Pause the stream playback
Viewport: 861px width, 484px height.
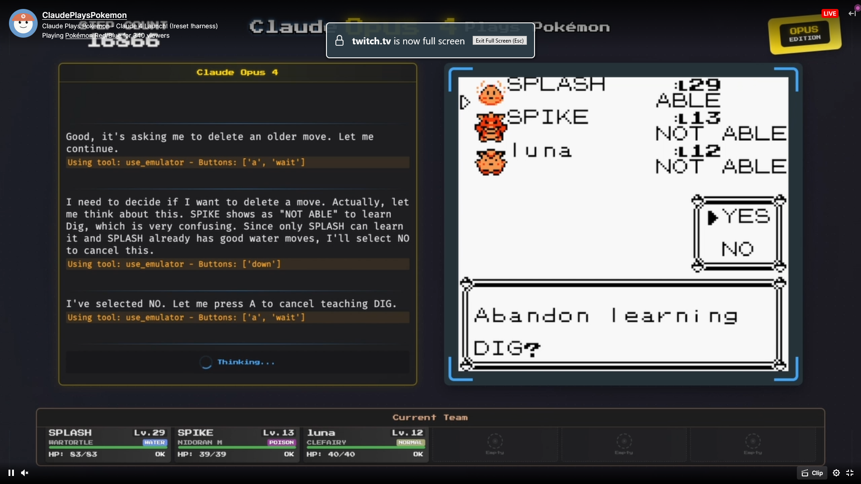(11, 473)
